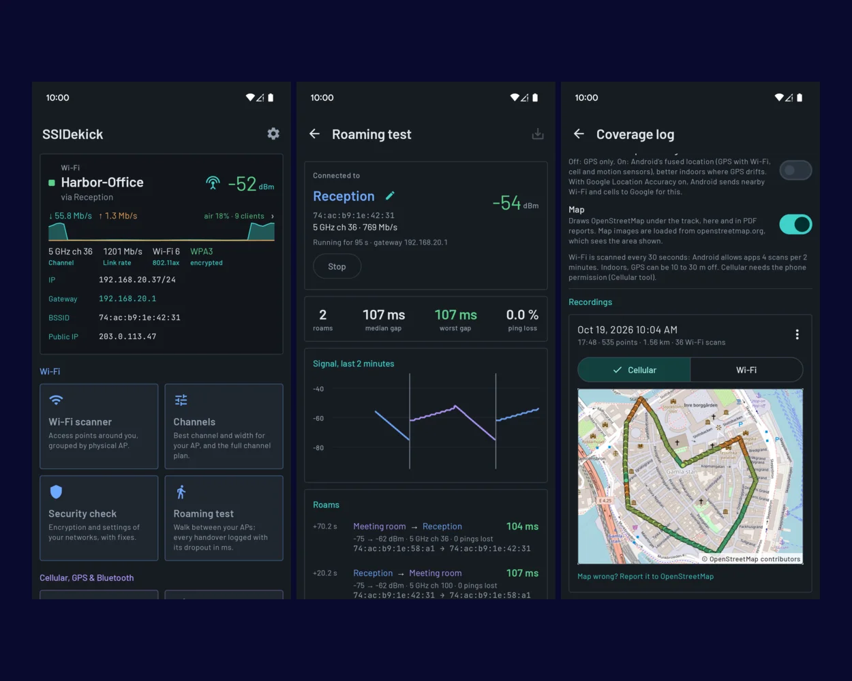Go back from the Roaming test screen
The width and height of the screenshot is (852, 681).
(314, 133)
